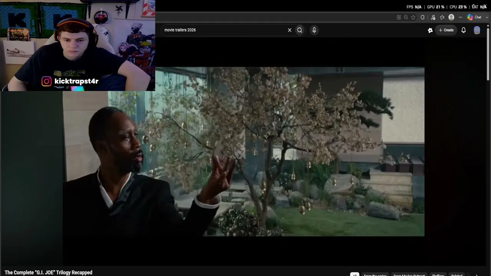Open the browser settings and more menu
The width and height of the screenshot is (491, 276).
[x=460, y=17]
